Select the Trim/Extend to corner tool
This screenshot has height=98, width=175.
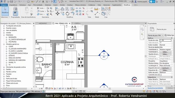point(72,14)
